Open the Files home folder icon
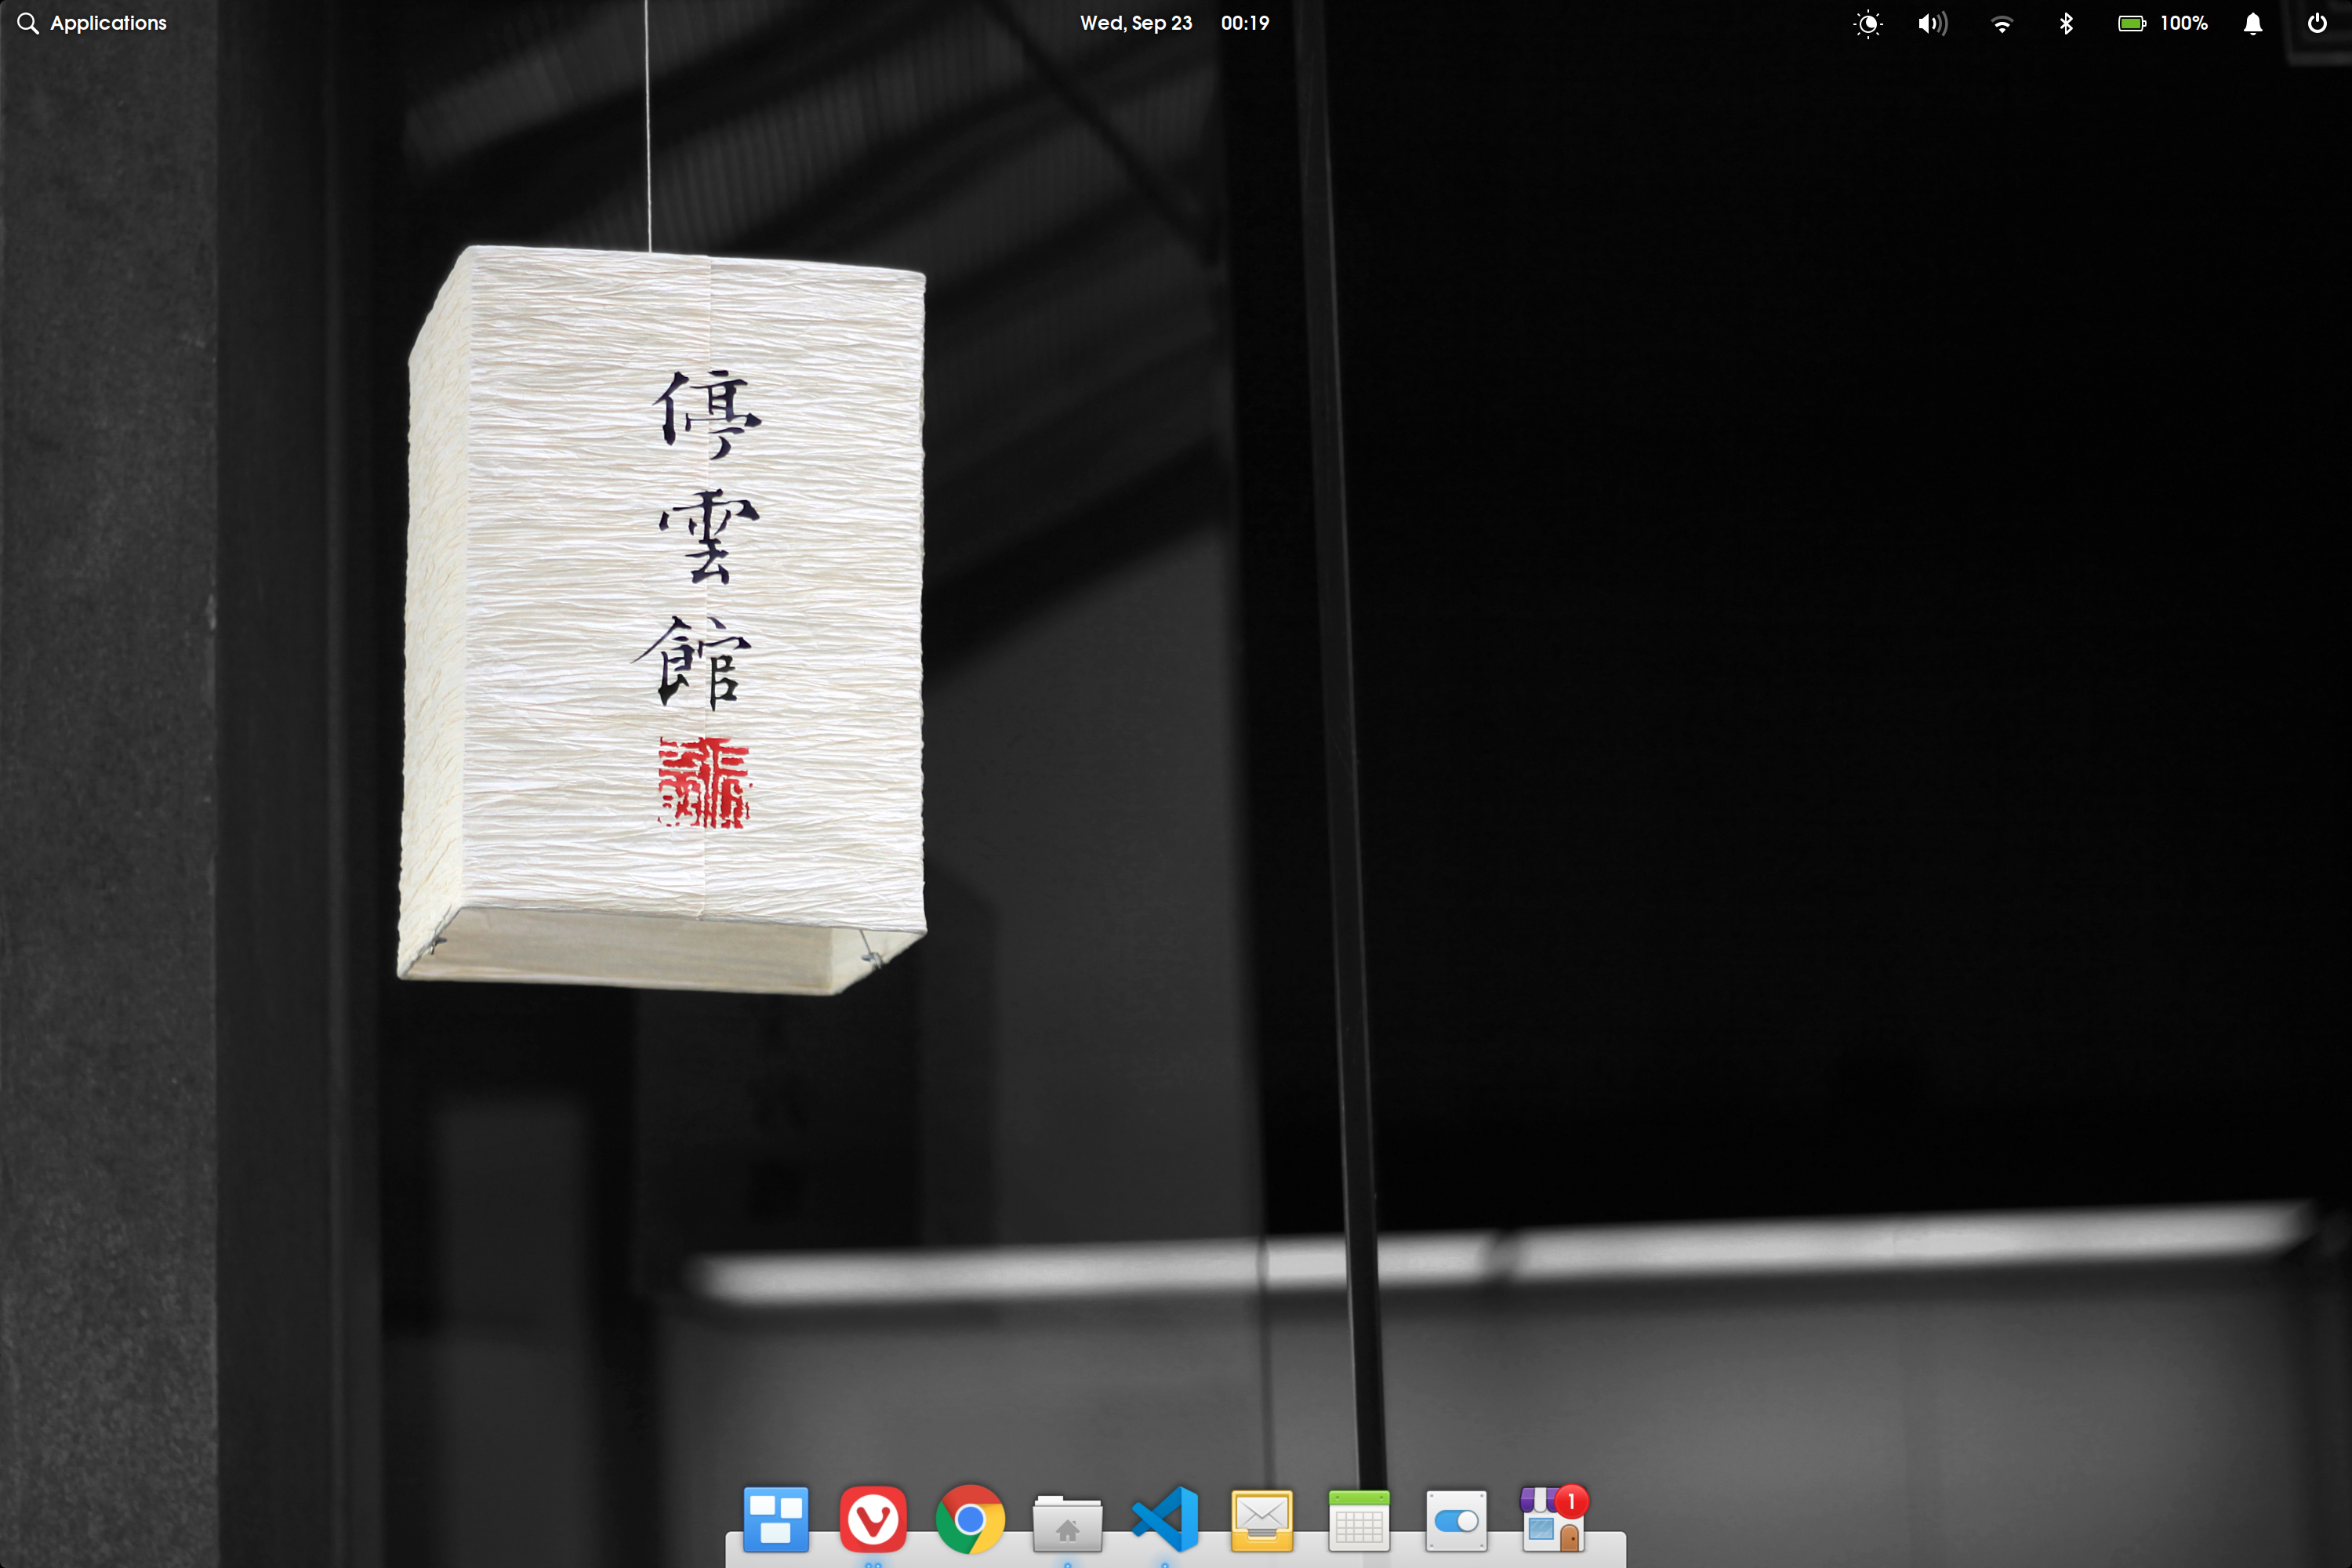Screen dimensions: 2352x1568 coord(1067,1523)
